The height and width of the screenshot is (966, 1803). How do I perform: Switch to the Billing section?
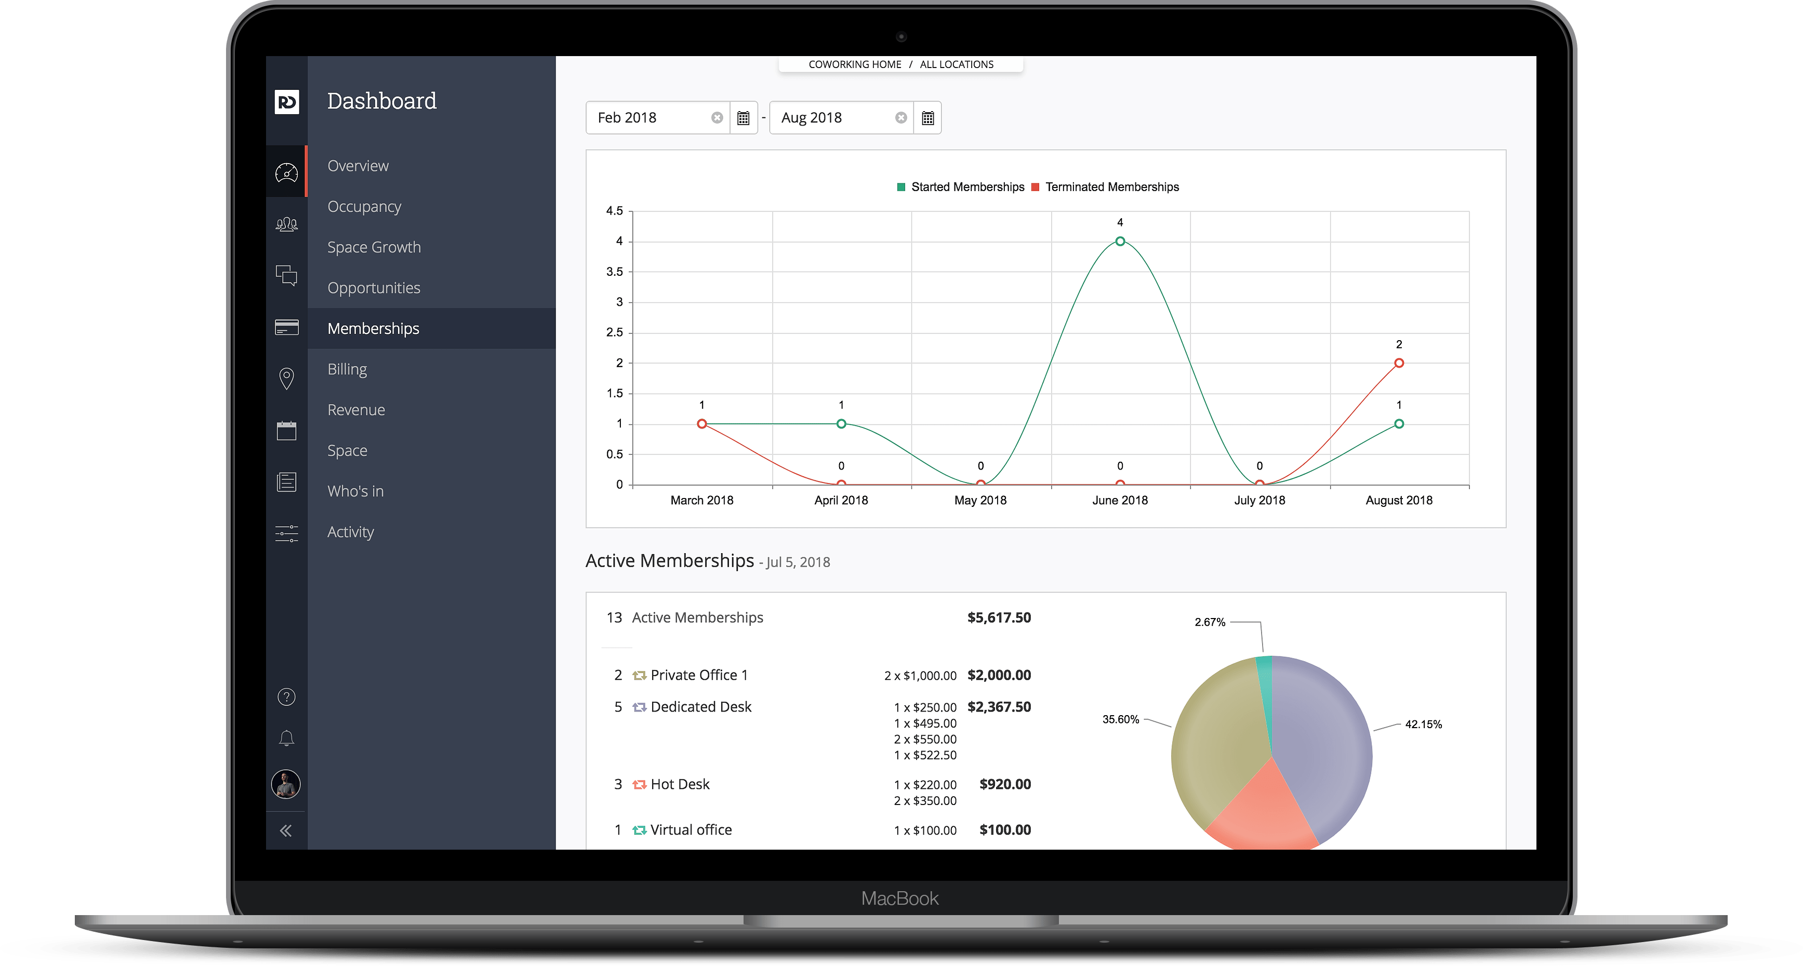tap(347, 369)
